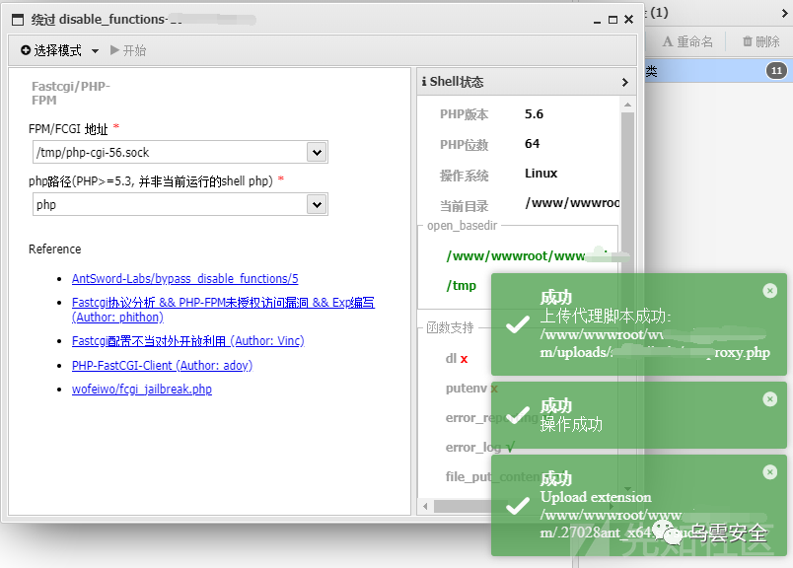The height and width of the screenshot is (568, 793).
Task: Open the php路径 dropdown
Action: click(316, 203)
